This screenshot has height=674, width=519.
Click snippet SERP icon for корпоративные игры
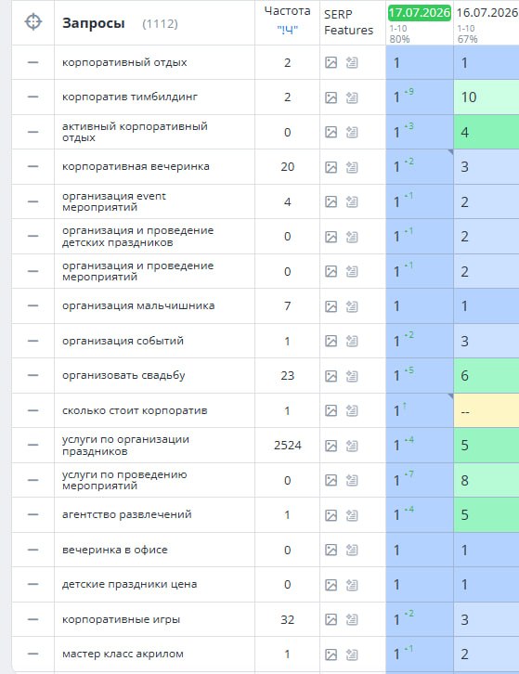click(x=352, y=619)
